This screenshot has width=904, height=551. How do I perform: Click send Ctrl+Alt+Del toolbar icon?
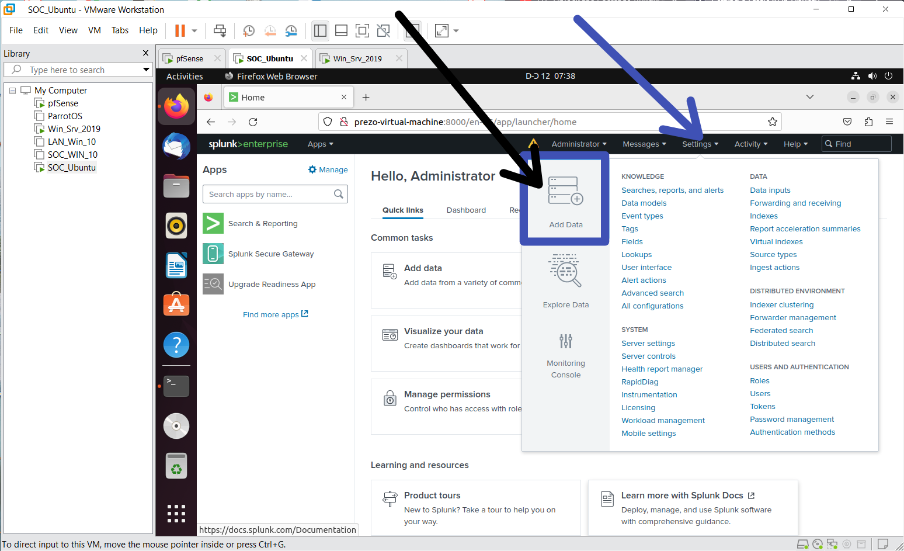[x=220, y=30]
